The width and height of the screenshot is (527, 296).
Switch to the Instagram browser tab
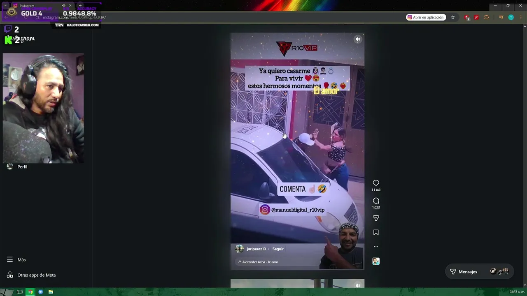point(37,6)
